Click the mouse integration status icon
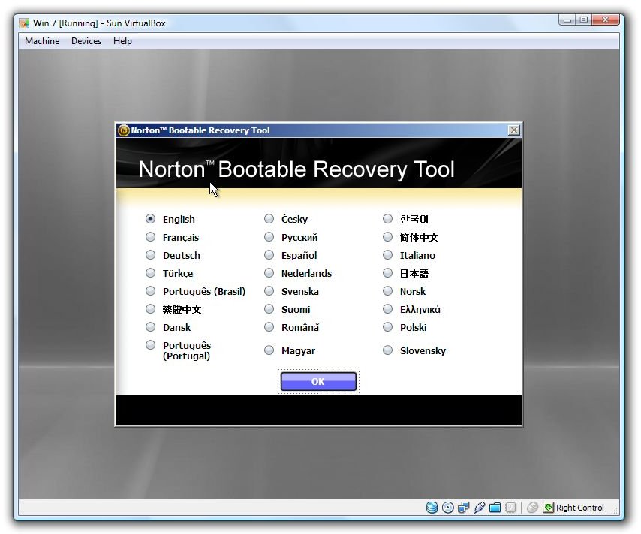 pos(532,508)
